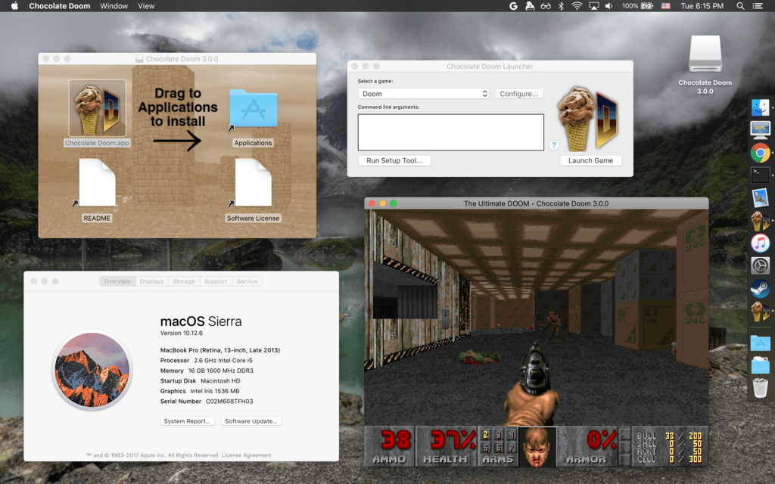Viewport: 775px width, 484px height.
Task: Open iTunes from the dock
Action: pyautogui.click(x=760, y=243)
